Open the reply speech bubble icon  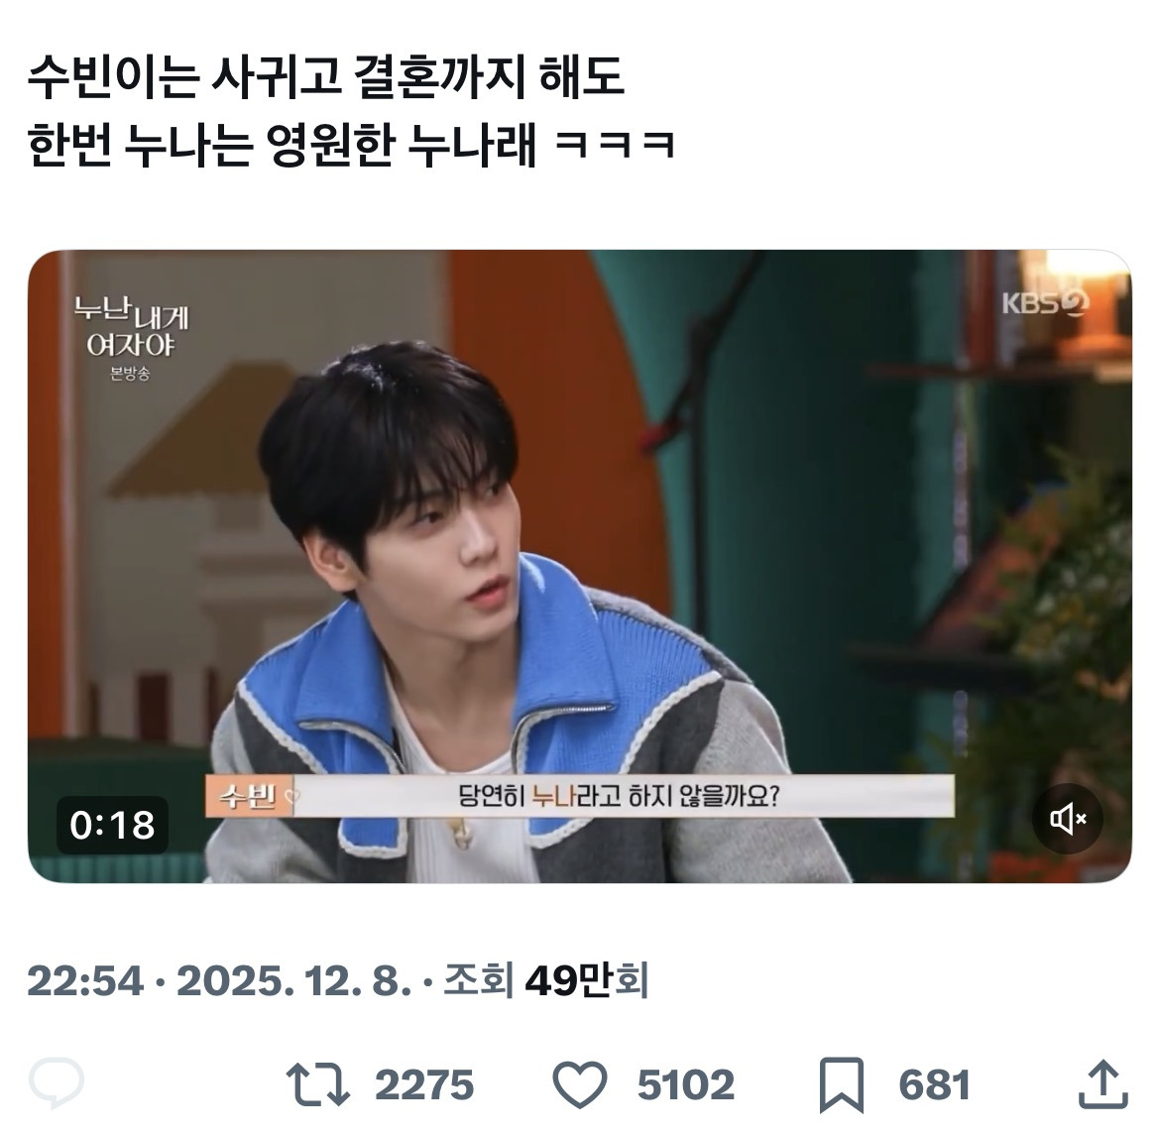[57, 1083]
